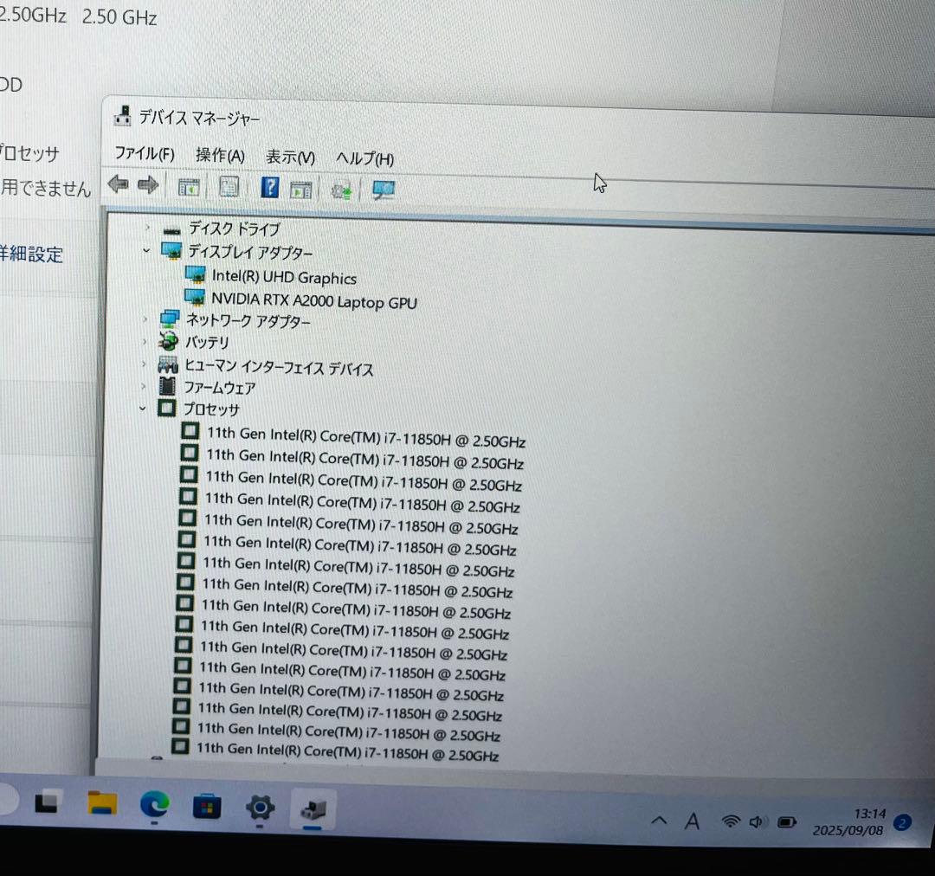Click the monitor-shaped icon on the toolbar
The height and width of the screenshot is (876, 935).
pos(383,189)
